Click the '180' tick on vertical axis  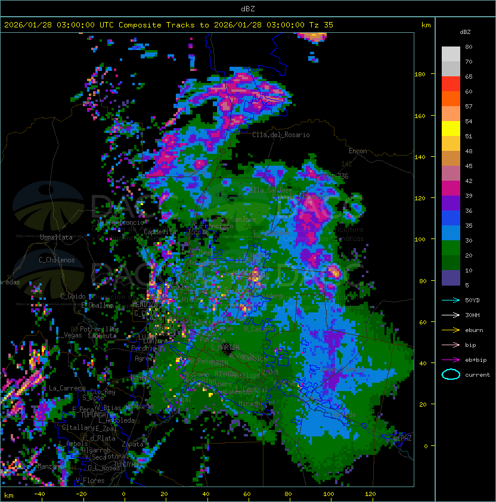420,75
